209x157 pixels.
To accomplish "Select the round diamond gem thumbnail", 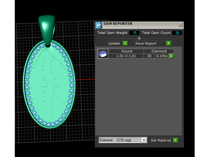I will point(103,54).
